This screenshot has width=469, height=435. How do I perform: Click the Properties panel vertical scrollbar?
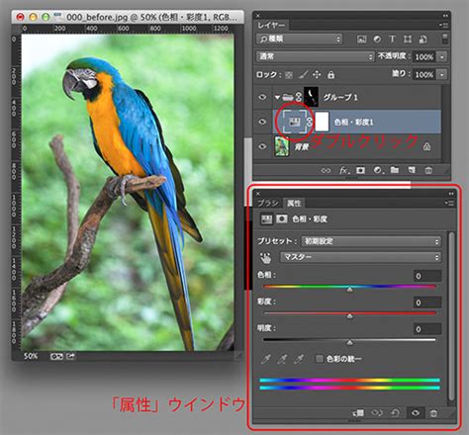[451, 316]
